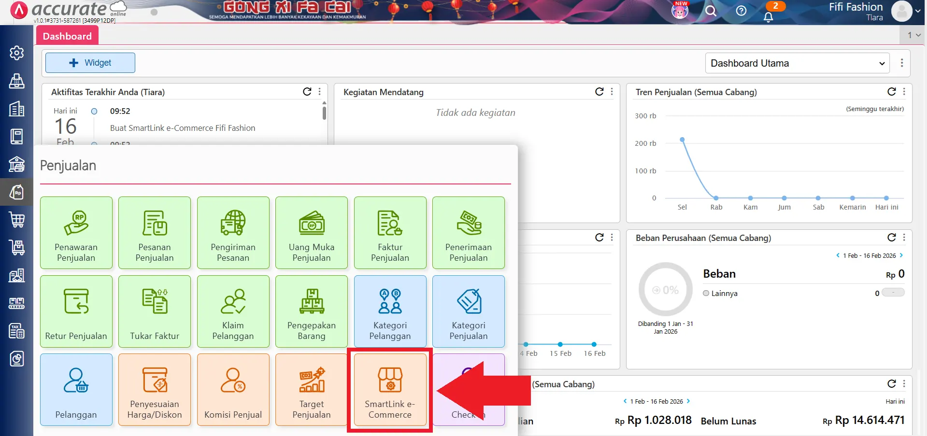The image size is (927, 436).
Task: Click the search magnifier in header
Action: point(711,11)
